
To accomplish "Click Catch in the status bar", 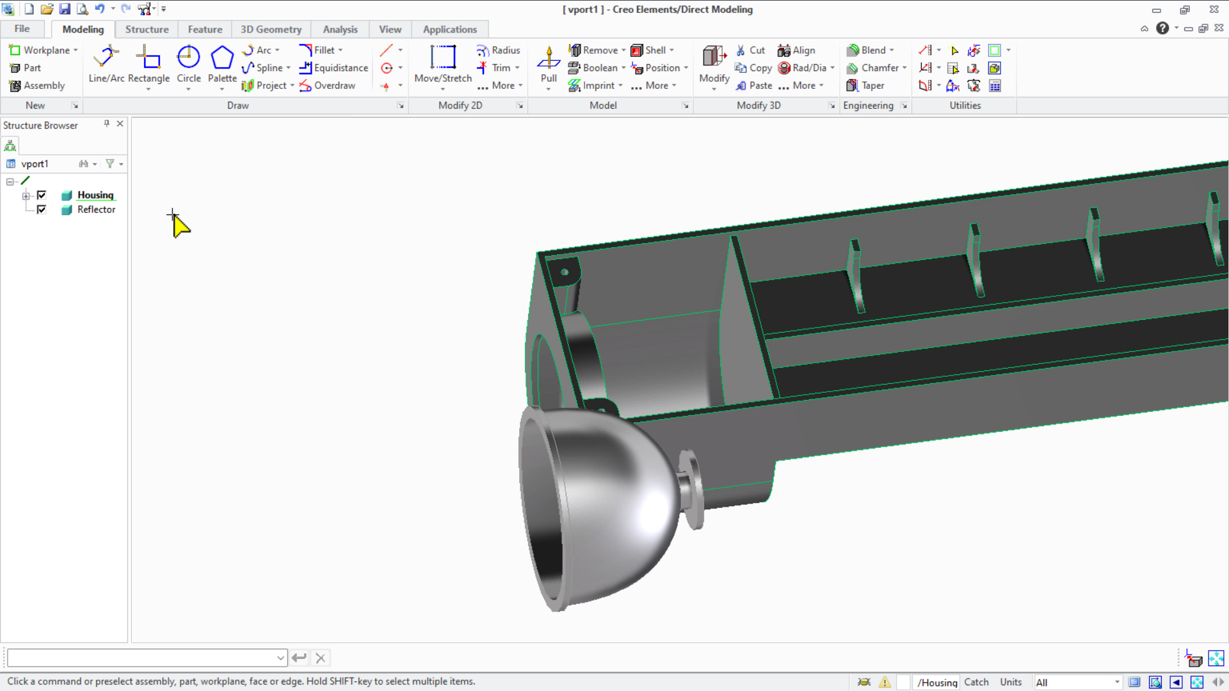I will pos(976,682).
